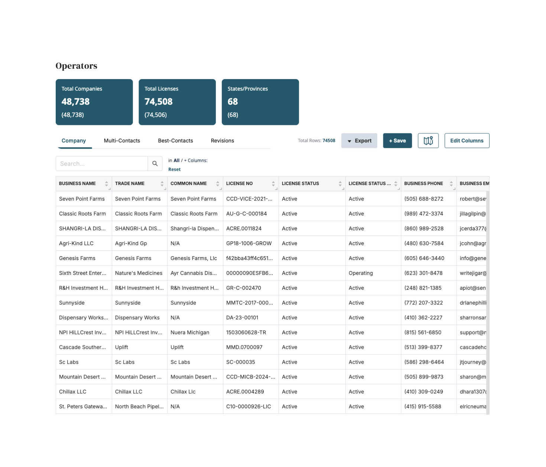The image size is (546, 467).
Task: Click the All search scope link
Action: coord(176,160)
